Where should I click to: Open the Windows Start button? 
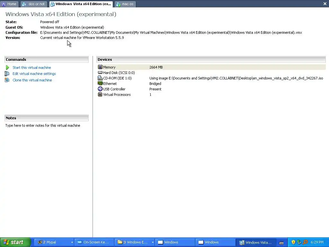point(15,242)
